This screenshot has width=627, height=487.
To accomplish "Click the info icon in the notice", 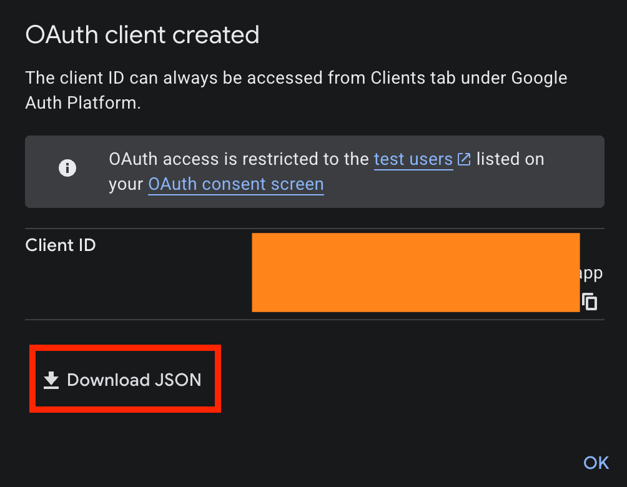I will point(67,168).
